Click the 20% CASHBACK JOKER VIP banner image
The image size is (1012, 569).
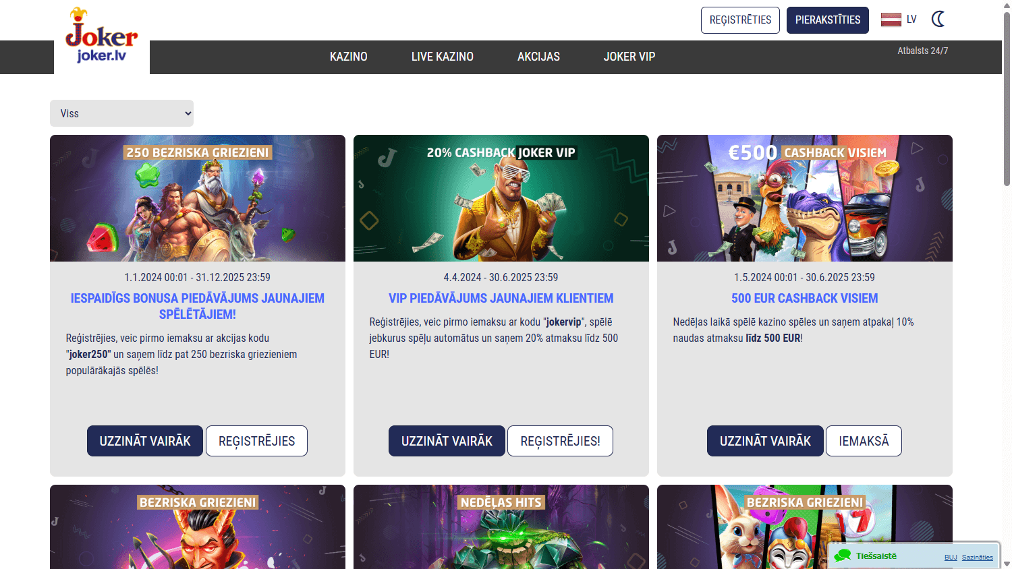click(x=501, y=198)
